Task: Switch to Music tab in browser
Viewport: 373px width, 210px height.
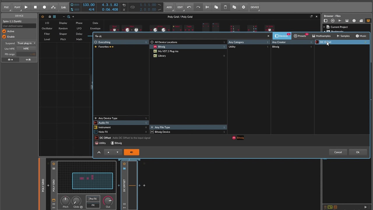Action: pyautogui.click(x=361, y=36)
